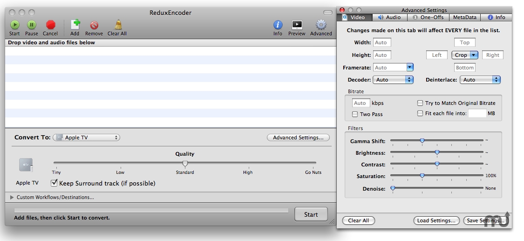Click the "Low" quality label
This screenshot has height=241, width=524.
tap(120, 172)
